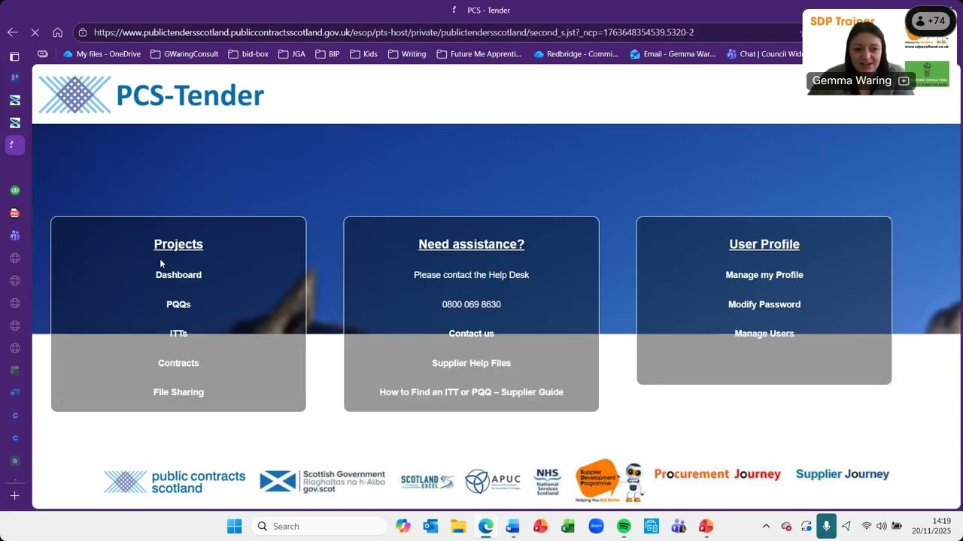Click Help Desk number 0800 069 8630
The height and width of the screenshot is (541, 963).
[471, 304]
